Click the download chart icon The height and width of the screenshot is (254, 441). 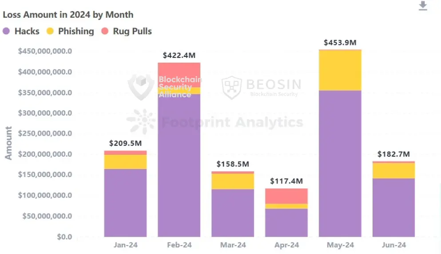coord(422,6)
